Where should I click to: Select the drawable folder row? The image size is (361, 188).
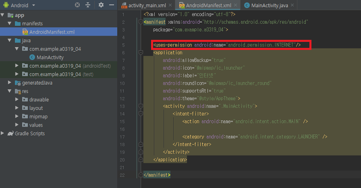point(58,99)
